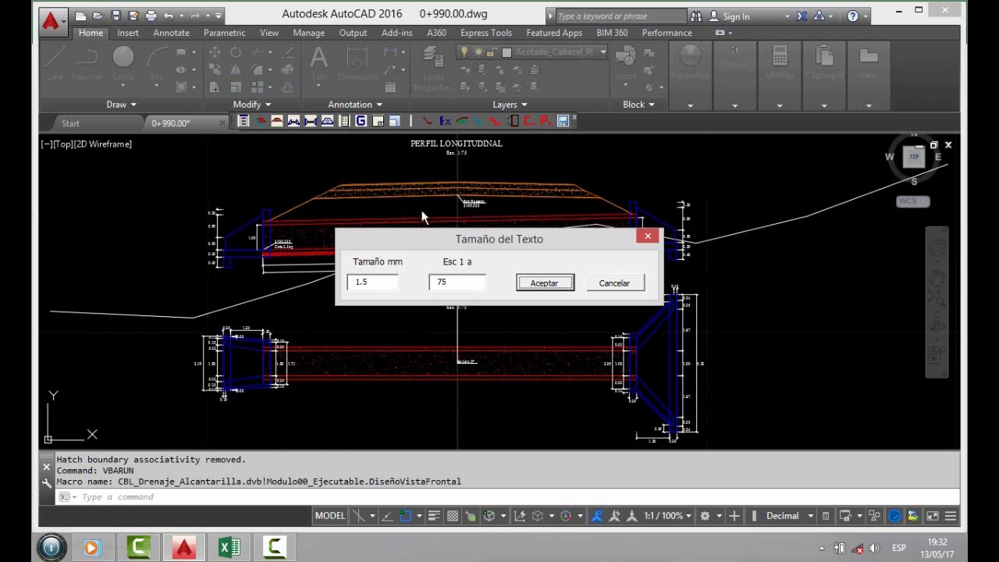Image resolution: width=999 pixels, height=562 pixels.
Task: Click the Cancelar button in dialog
Action: click(x=614, y=283)
